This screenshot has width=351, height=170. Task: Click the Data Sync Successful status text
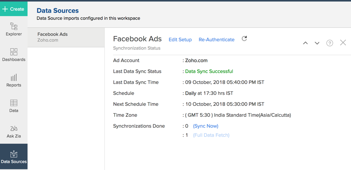point(209,71)
